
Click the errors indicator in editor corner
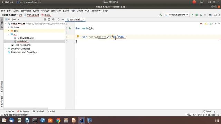[202, 24]
